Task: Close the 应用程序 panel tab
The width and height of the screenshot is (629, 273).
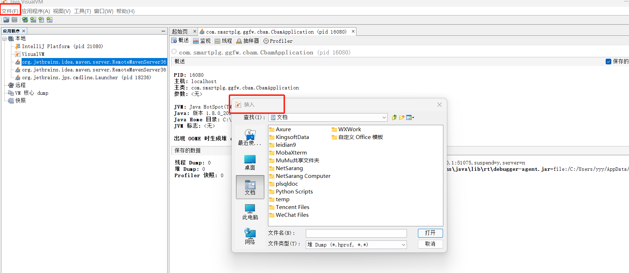Action: pyautogui.click(x=24, y=31)
